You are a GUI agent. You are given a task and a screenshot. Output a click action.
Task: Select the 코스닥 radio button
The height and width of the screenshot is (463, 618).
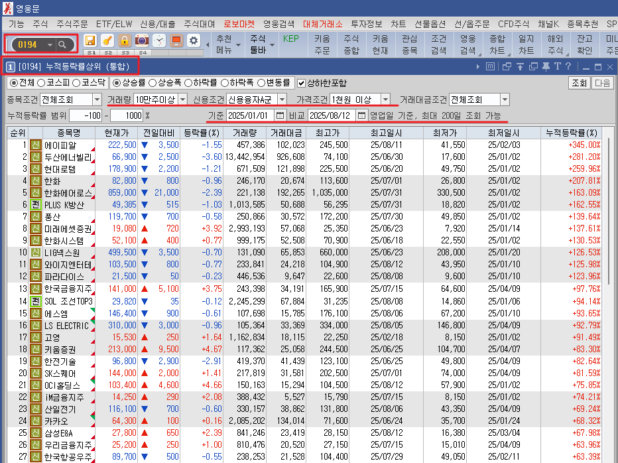point(76,83)
